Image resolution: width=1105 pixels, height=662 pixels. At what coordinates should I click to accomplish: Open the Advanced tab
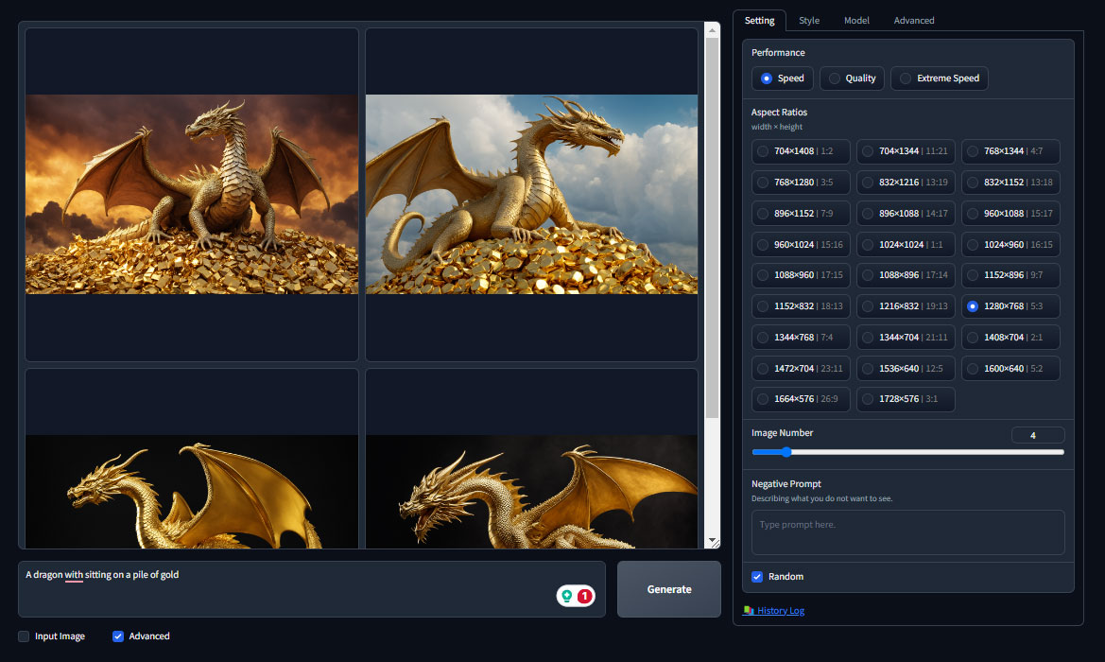click(914, 21)
